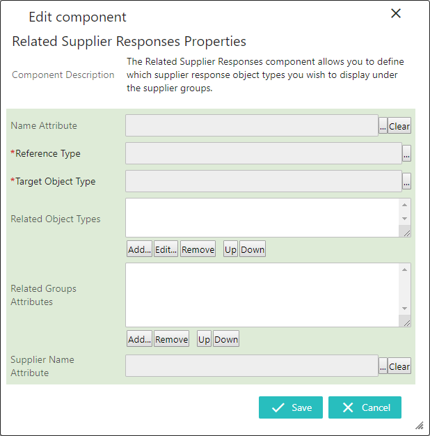The image size is (430, 436).
Task: Remove selected Related Object Type
Action: (x=198, y=249)
